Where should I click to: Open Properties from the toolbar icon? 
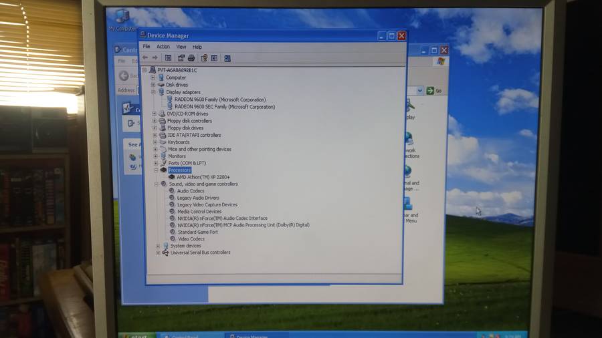tap(181, 58)
